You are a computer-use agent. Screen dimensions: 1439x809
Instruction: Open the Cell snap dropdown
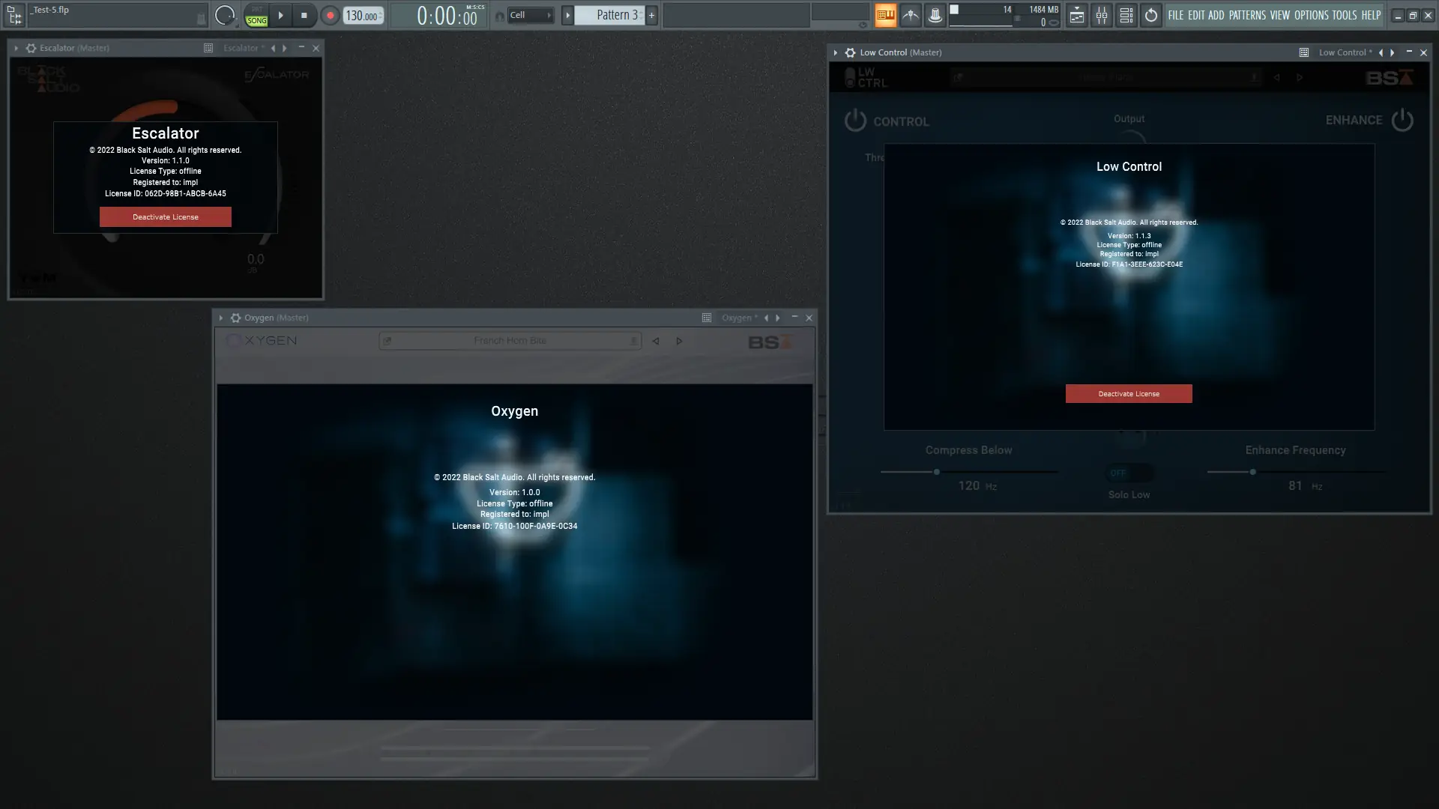click(x=531, y=15)
